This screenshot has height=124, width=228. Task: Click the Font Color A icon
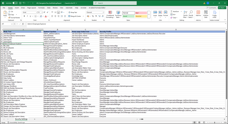coord(46,16)
